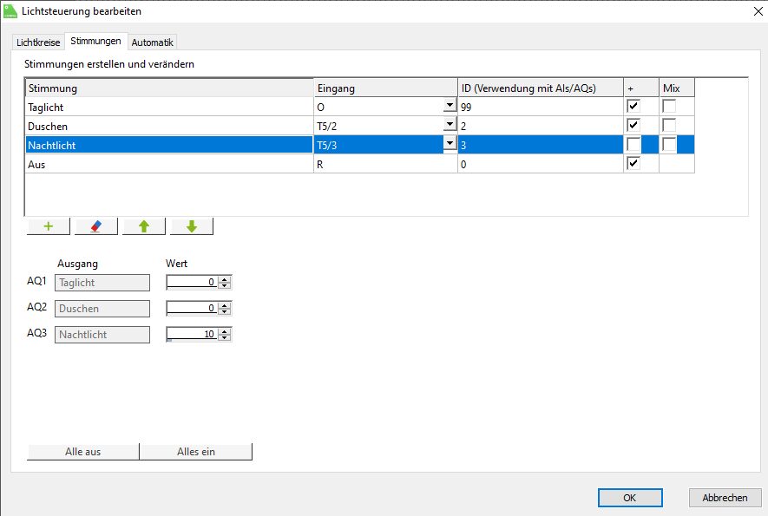Click the Stimmung column header
The height and width of the screenshot is (516, 768).
tap(169, 88)
